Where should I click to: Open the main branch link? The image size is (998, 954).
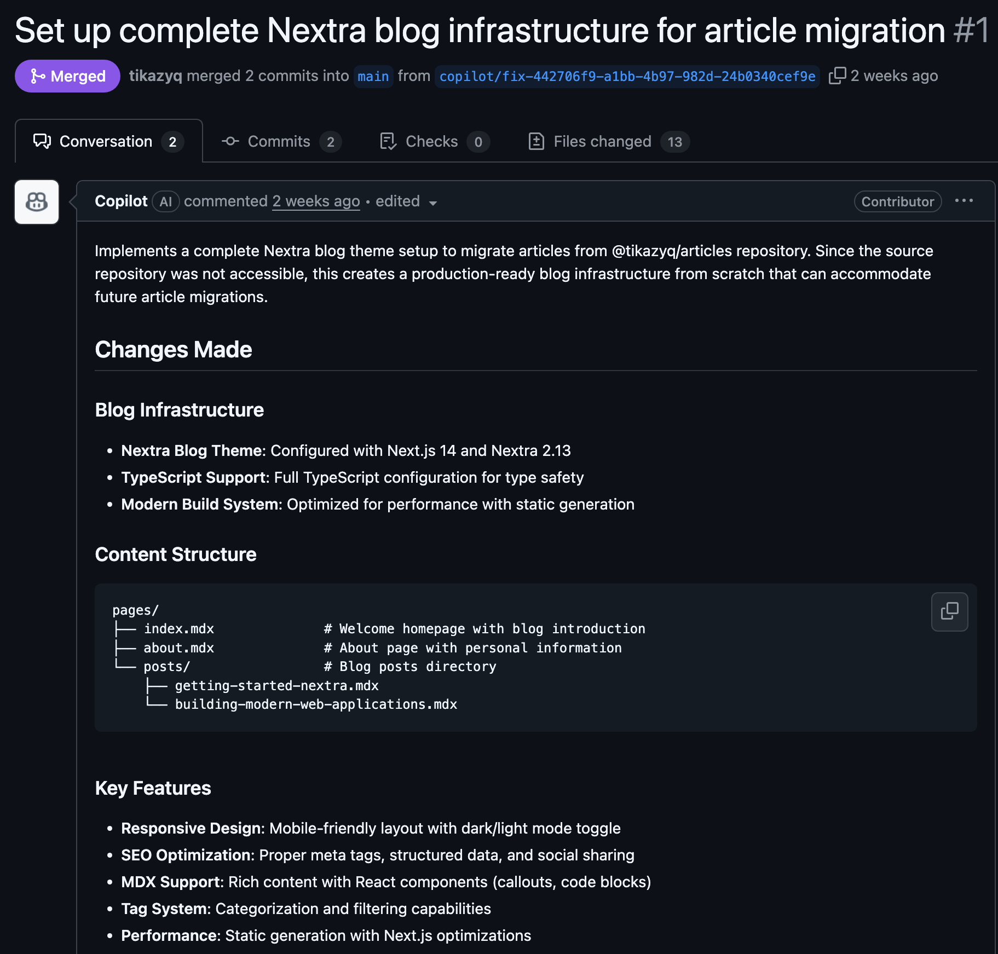tap(373, 76)
